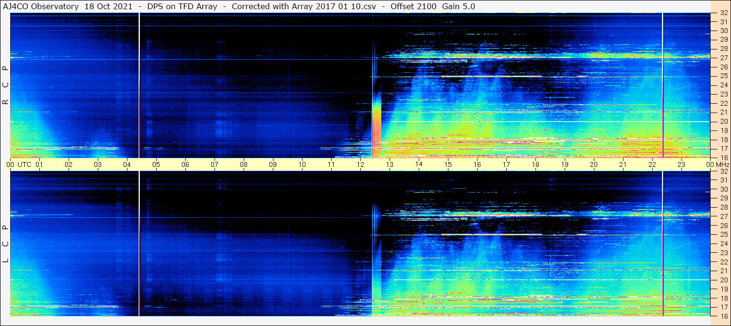Click the Gain 5.0 text in header

point(458,6)
